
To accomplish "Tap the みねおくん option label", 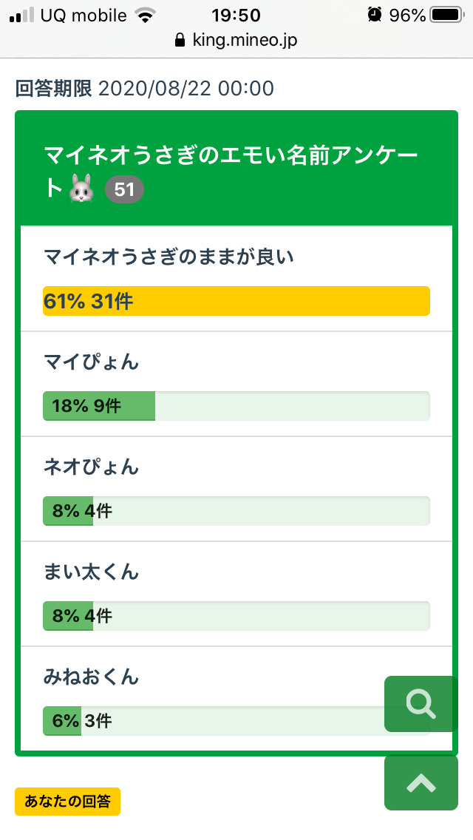I will [91, 677].
